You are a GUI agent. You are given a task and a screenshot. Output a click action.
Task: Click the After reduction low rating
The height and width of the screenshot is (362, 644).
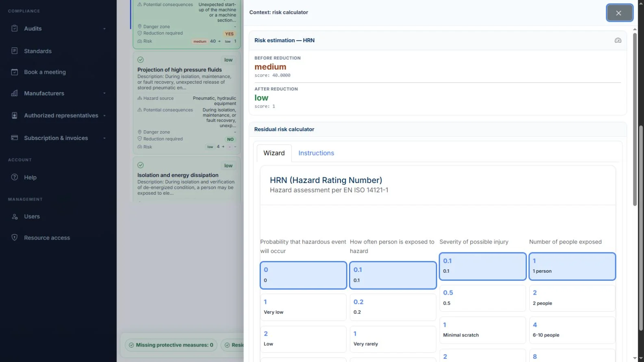[261, 98]
